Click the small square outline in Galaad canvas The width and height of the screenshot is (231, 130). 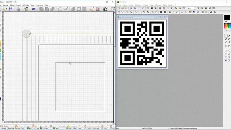pyautogui.click(x=80, y=87)
